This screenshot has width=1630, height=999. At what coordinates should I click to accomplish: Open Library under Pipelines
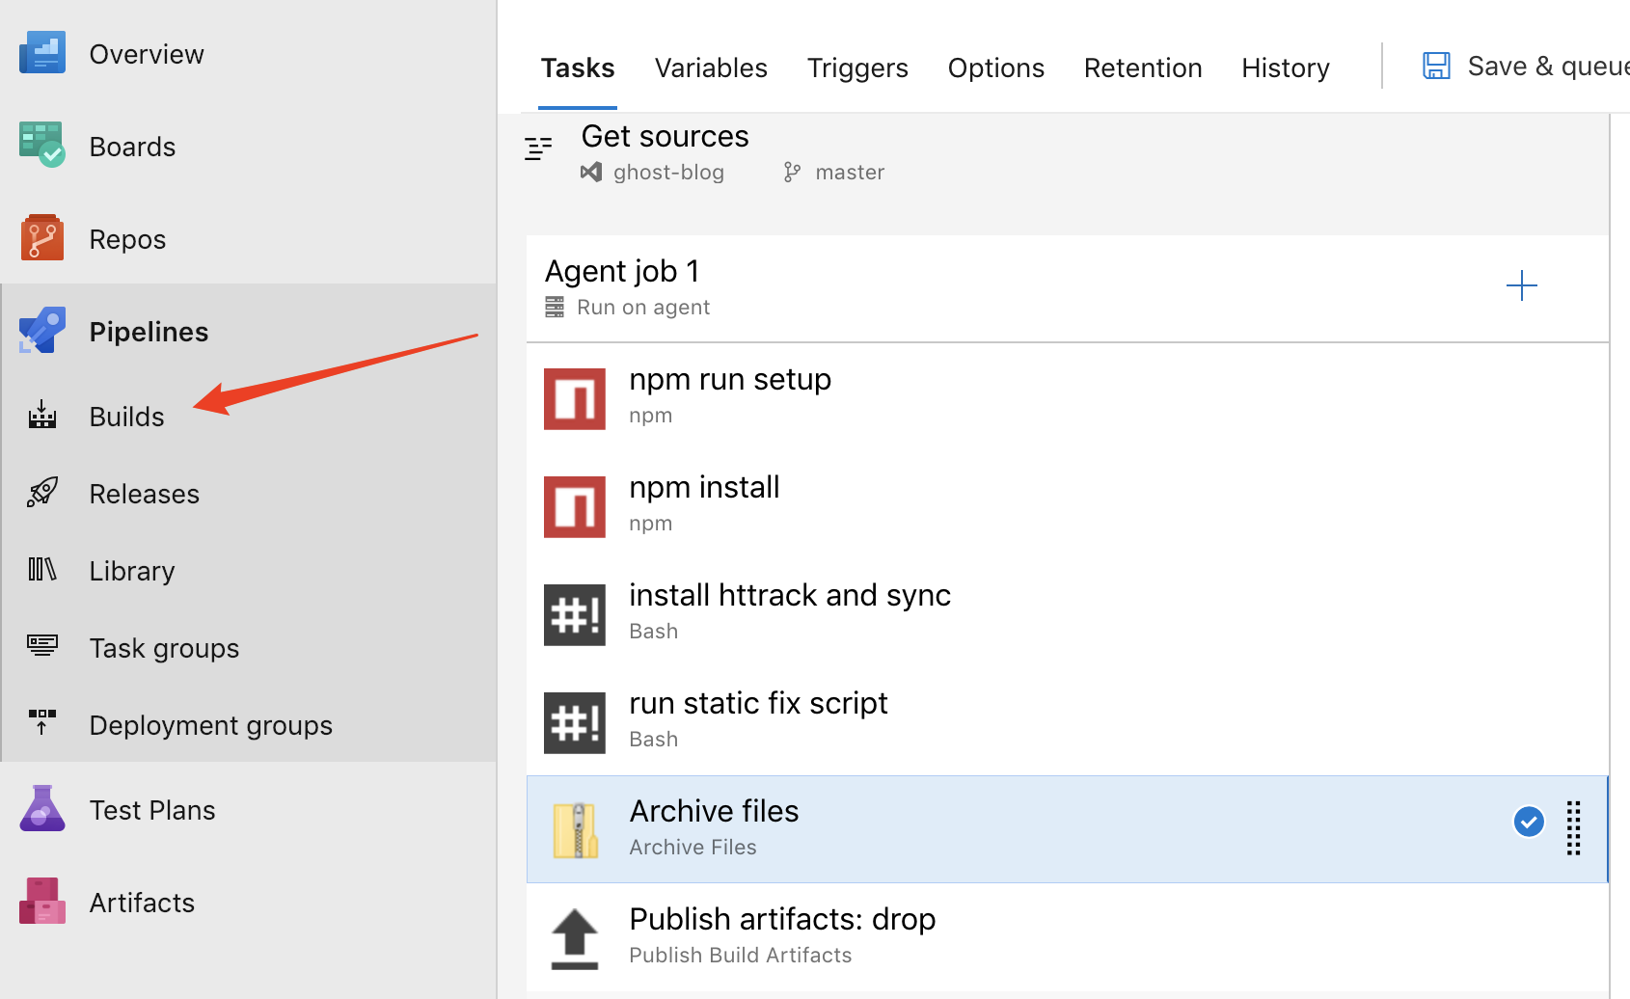(132, 571)
